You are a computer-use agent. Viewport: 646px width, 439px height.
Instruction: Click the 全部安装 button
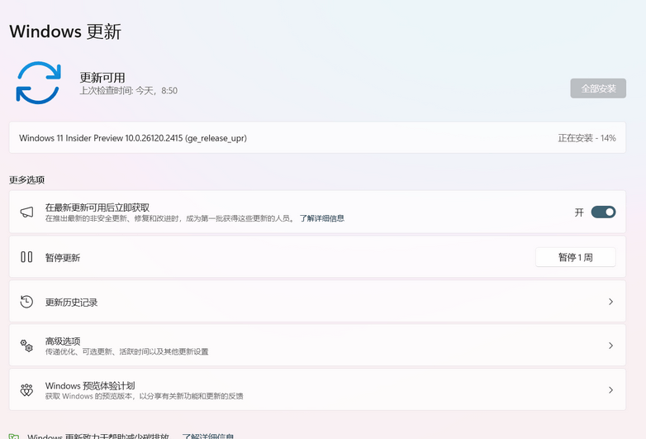click(598, 88)
